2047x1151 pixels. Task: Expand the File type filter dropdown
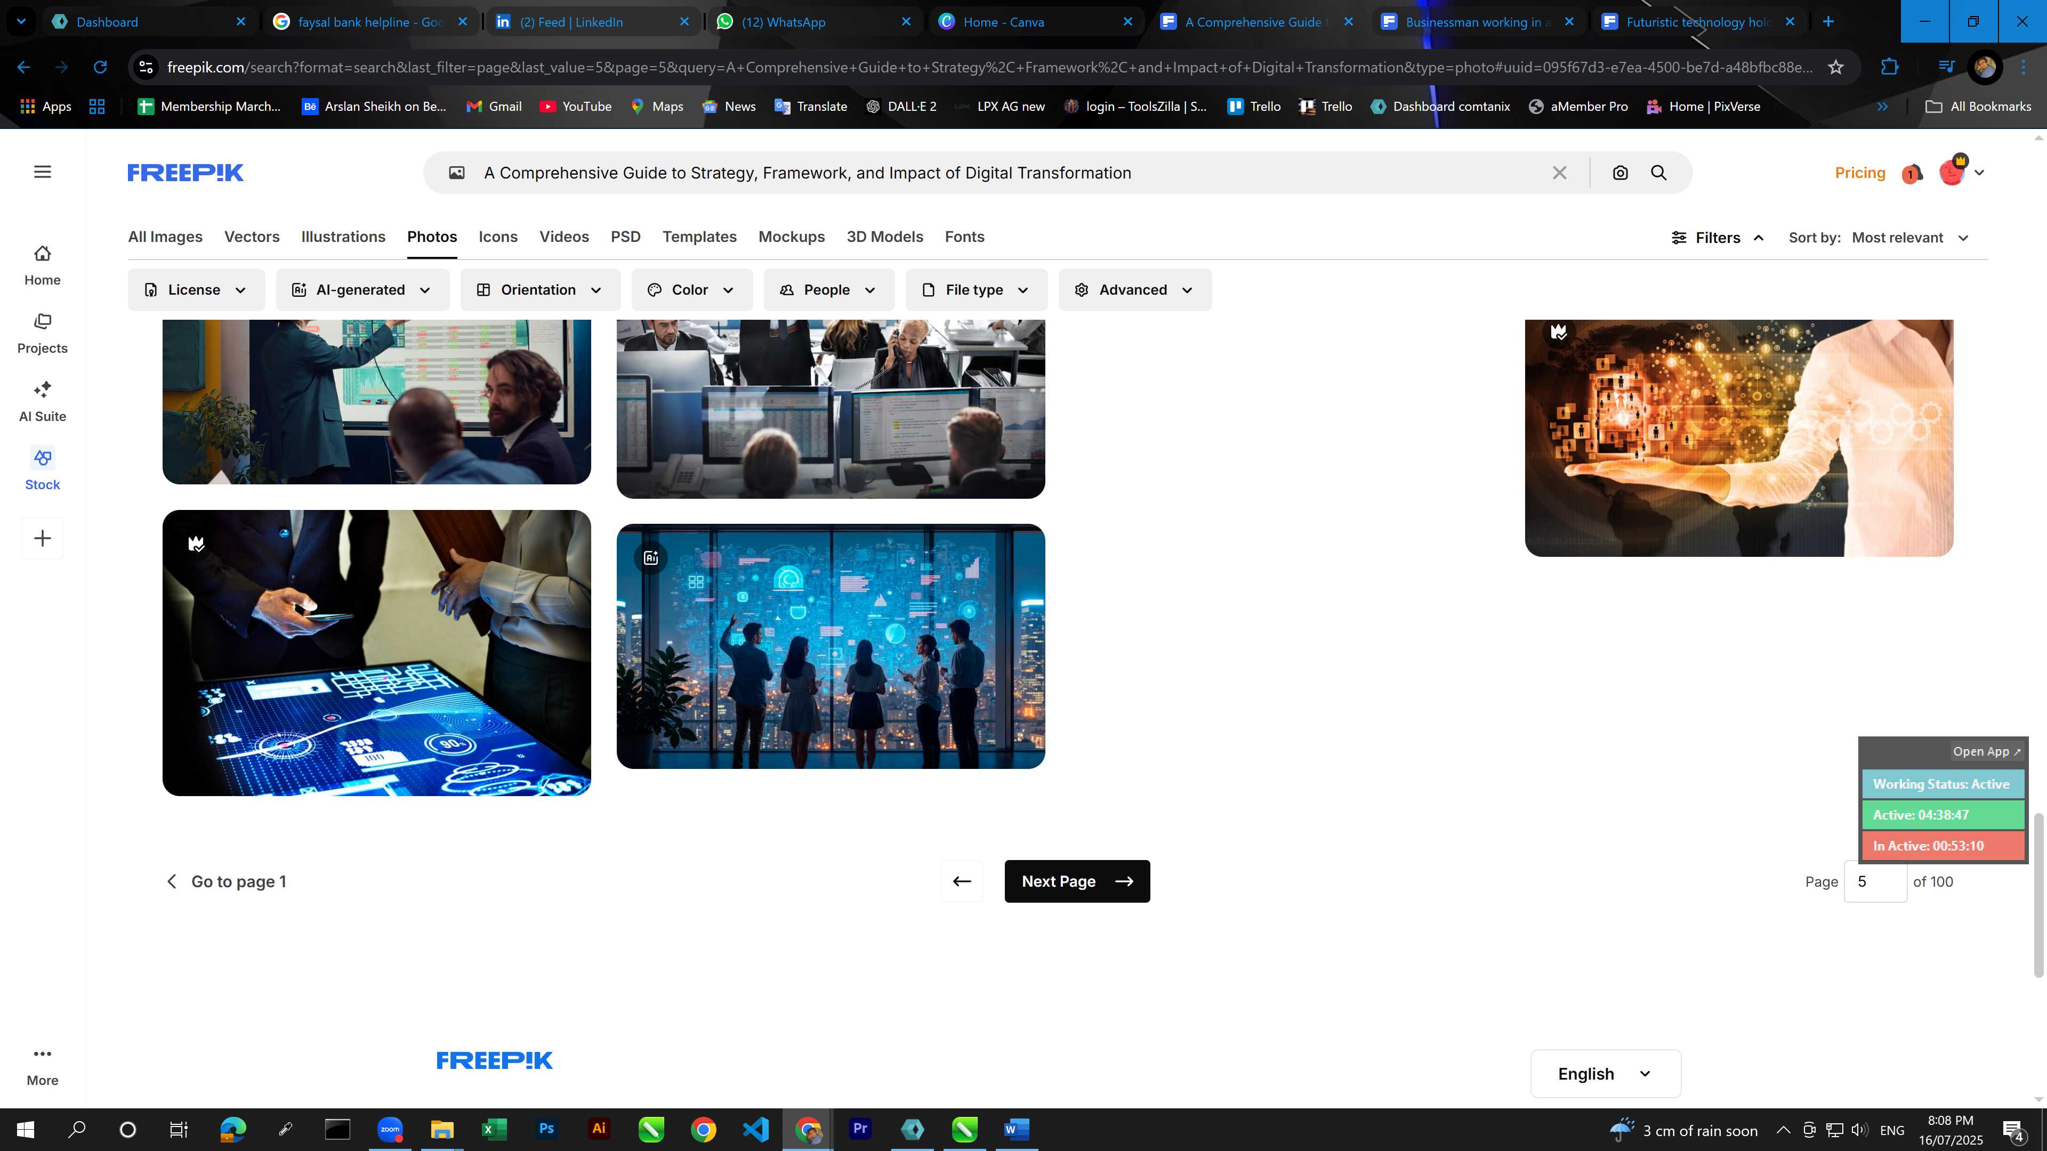coord(977,290)
